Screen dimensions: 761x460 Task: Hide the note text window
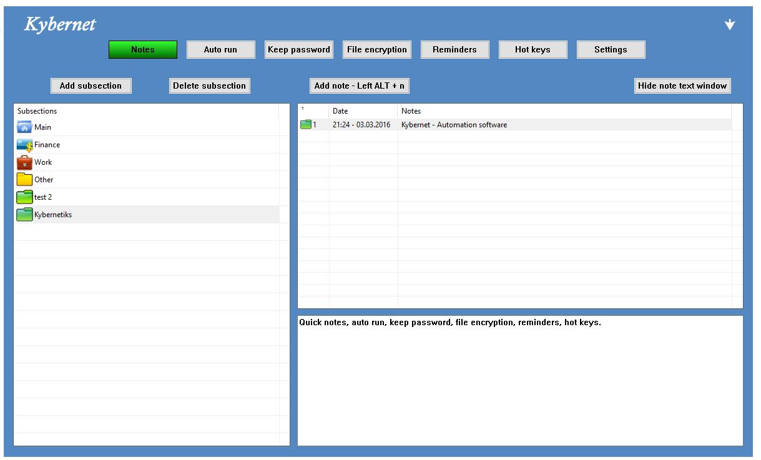coord(682,86)
